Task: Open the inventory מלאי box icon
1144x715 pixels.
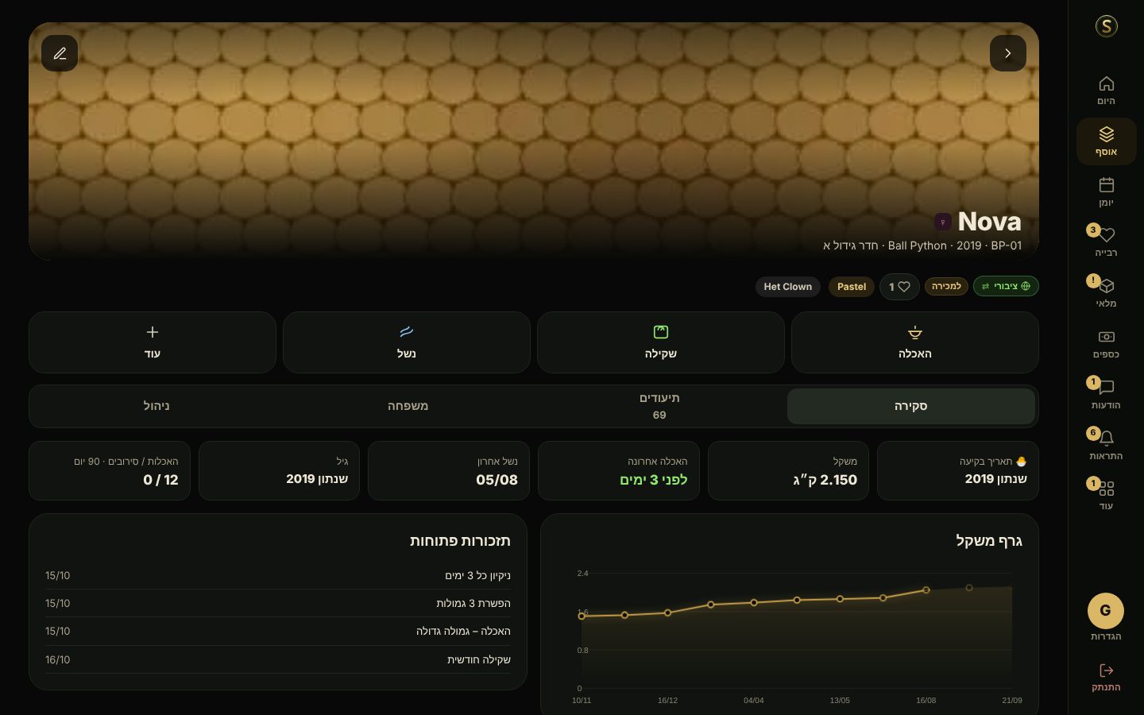Action: 1106,293
